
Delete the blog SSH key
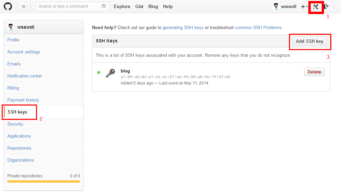click(x=314, y=72)
